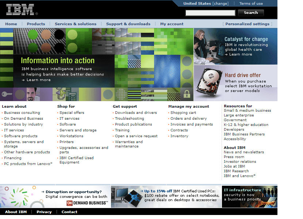303x219 pixels.
Task: Open Product publications
Action: pos(134,124)
